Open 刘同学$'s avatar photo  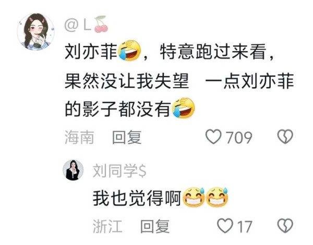pos(73,170)
